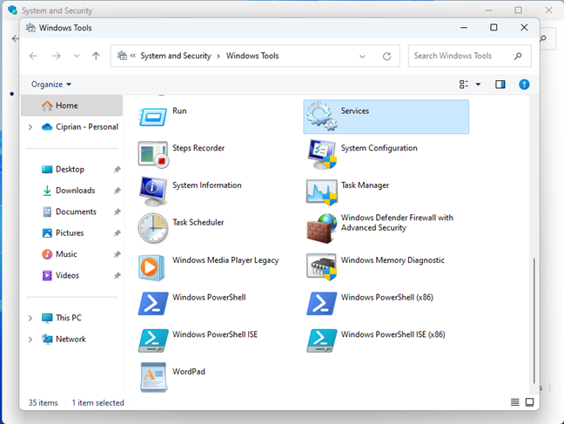Open Windows Defender Firewall brick wall icon

[321, 228]
